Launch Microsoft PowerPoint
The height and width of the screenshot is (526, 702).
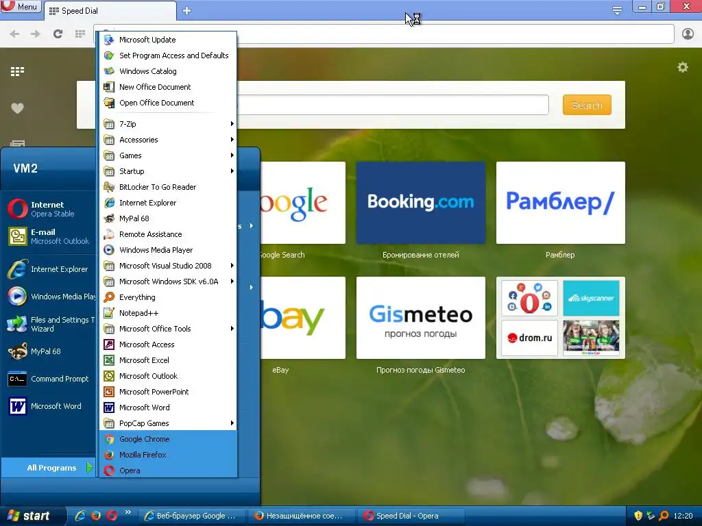pos(168,392)
